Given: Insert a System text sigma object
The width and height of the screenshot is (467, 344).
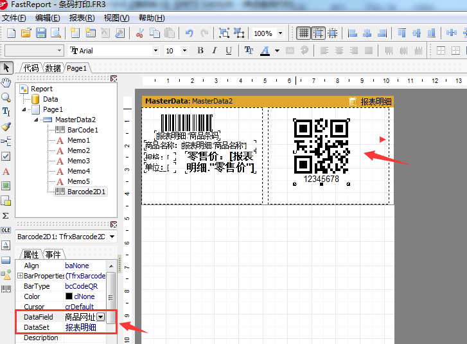Looking at the screenshot, I should [6, 215].
